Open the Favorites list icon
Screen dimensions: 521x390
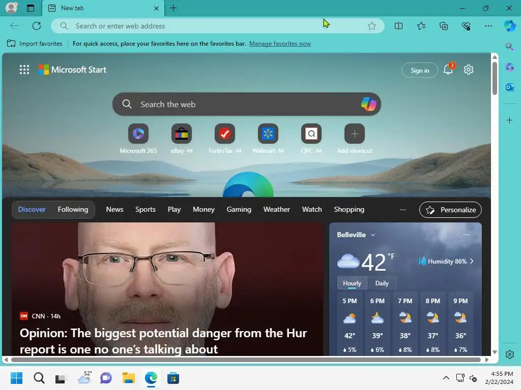tap(421, 26)
